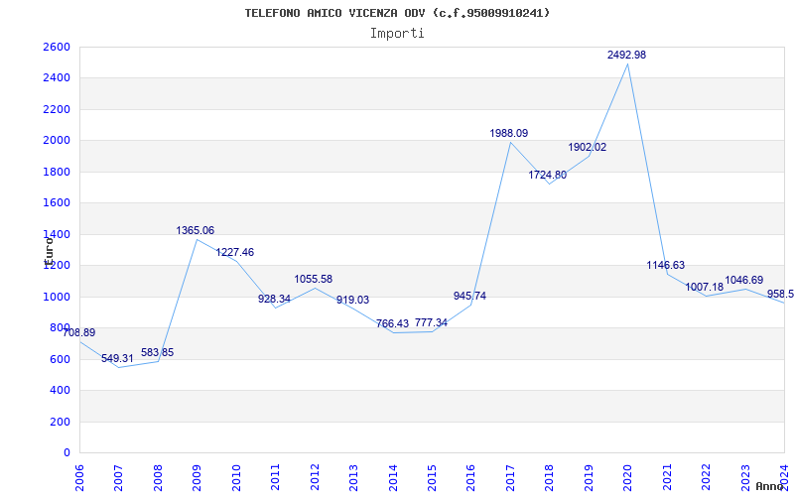Click the 2012 x-axis year label

coord(315,478)
